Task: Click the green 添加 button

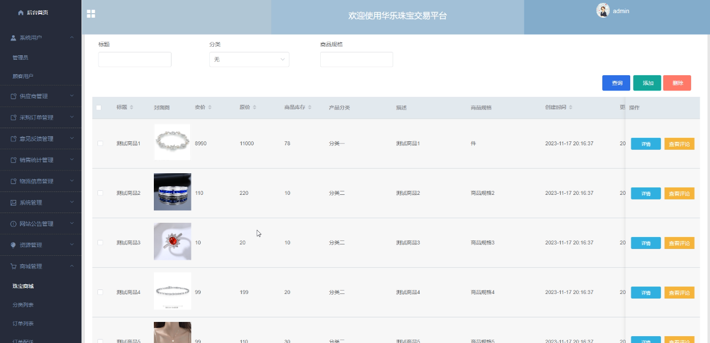Action: pos(647,83)
